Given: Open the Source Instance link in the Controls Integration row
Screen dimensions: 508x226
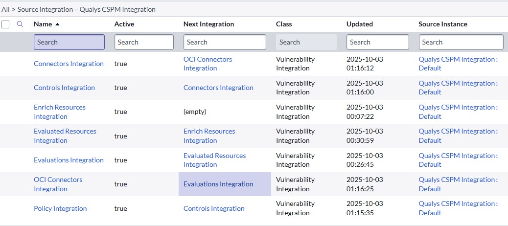Looking at the screenshot, I should tap(458, 88).
